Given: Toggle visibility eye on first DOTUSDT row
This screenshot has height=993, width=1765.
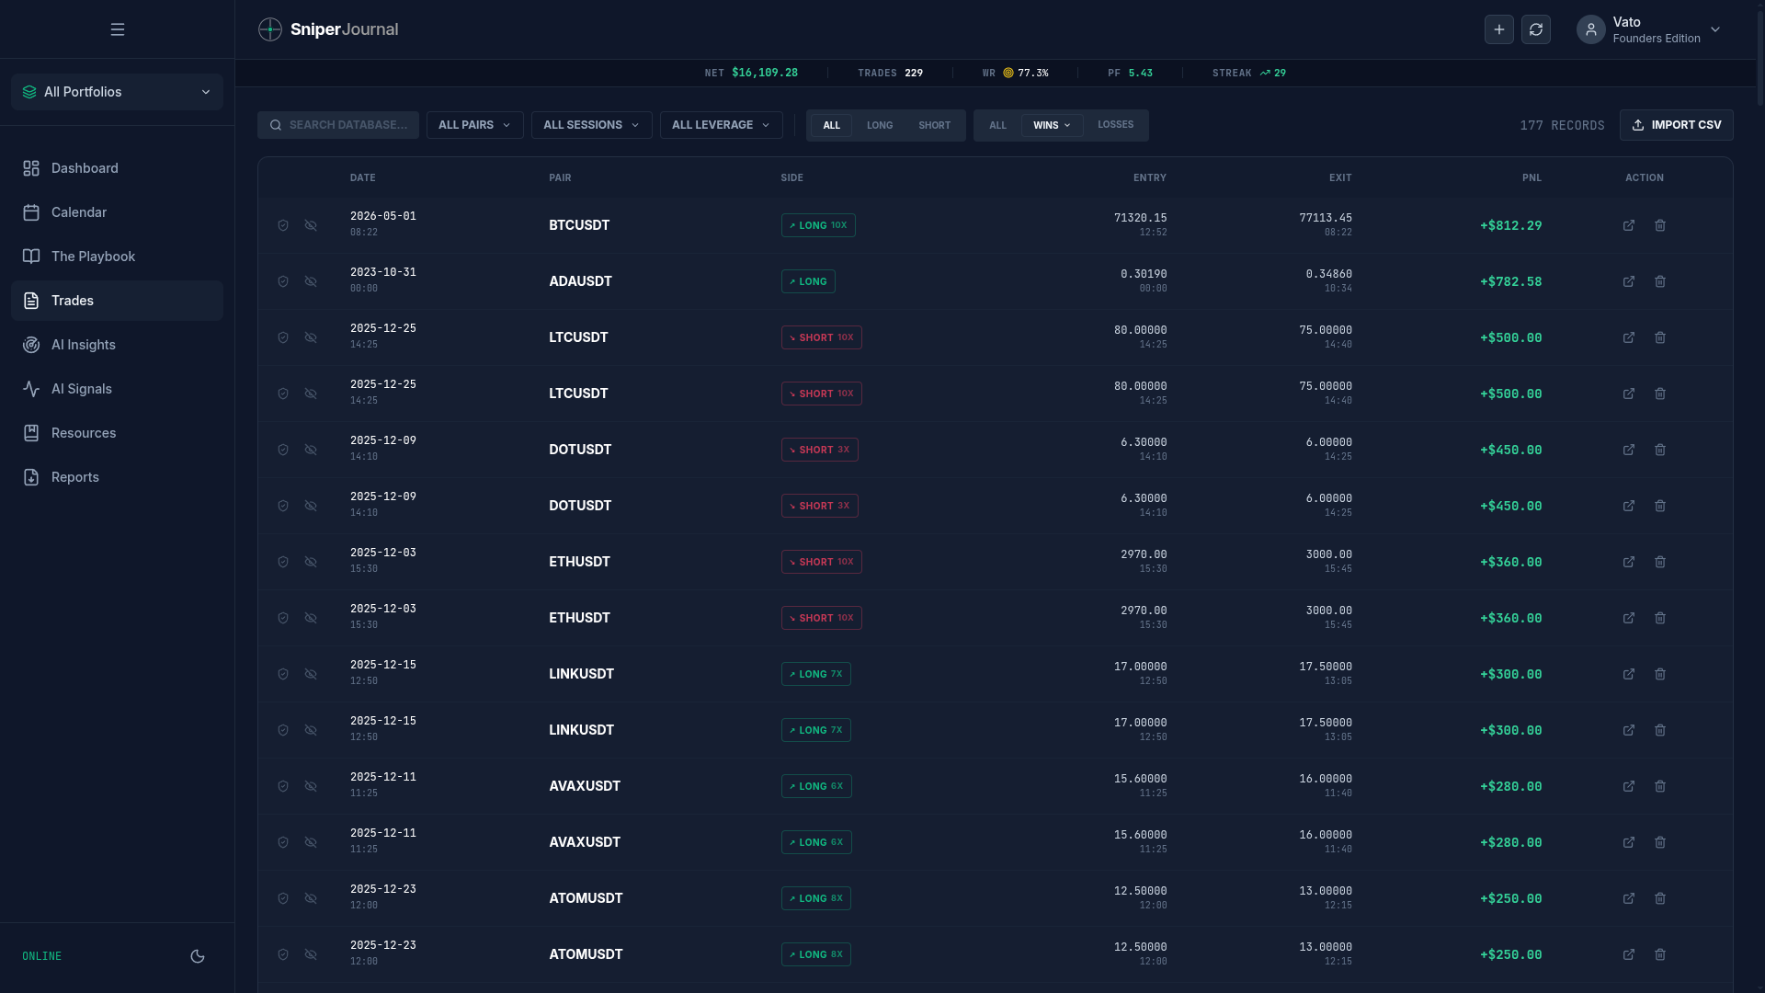Looking at the screenshot, I should (311, 450).
